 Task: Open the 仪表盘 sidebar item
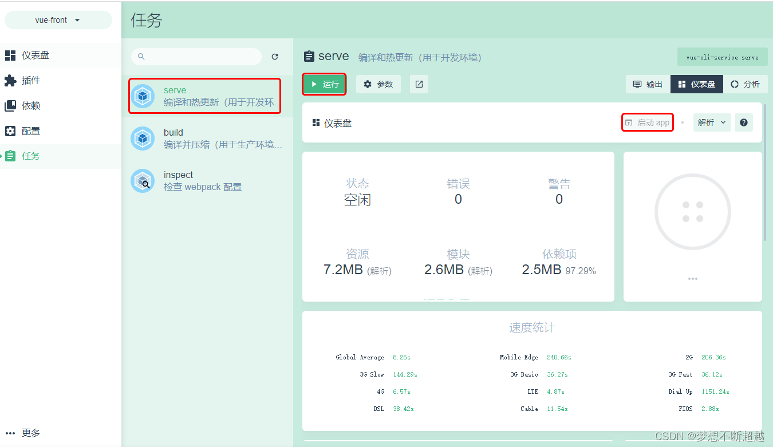click(61, 56)
